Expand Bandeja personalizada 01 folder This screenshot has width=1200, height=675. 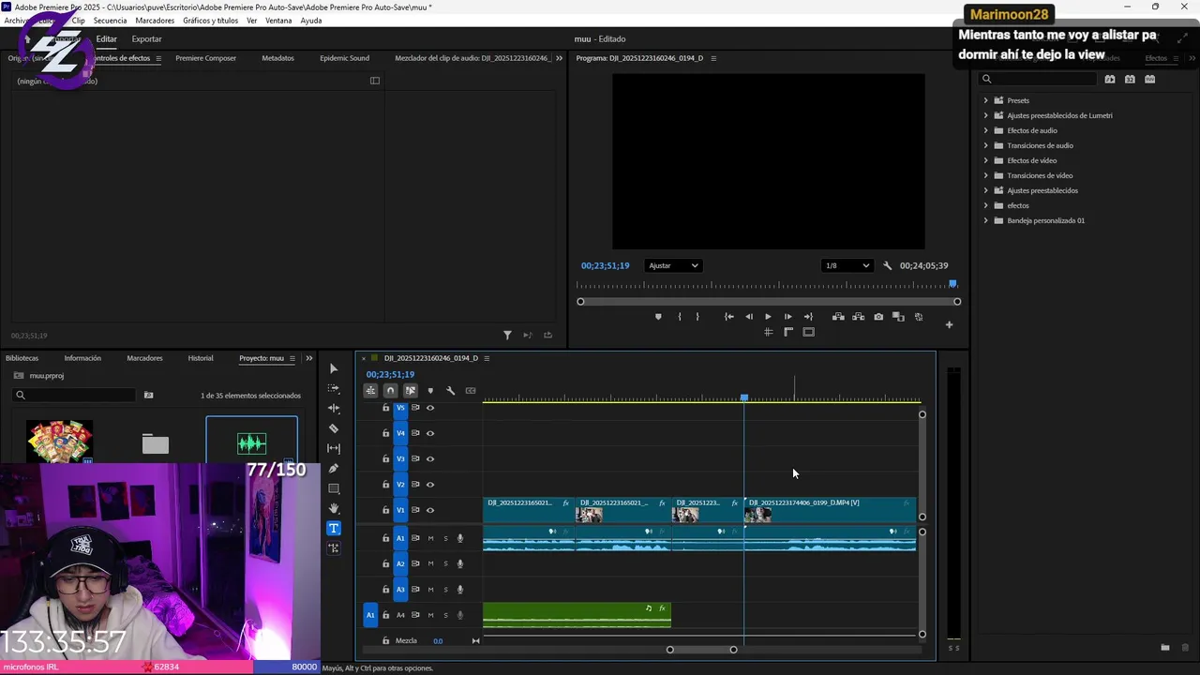[985, 220]
